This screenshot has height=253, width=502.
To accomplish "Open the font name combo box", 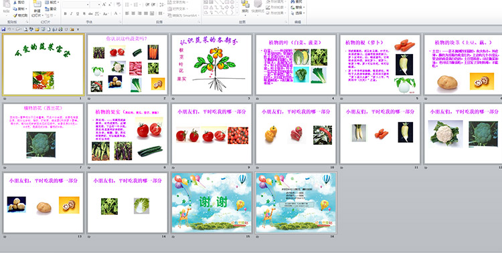I will (x=76, y=5).
